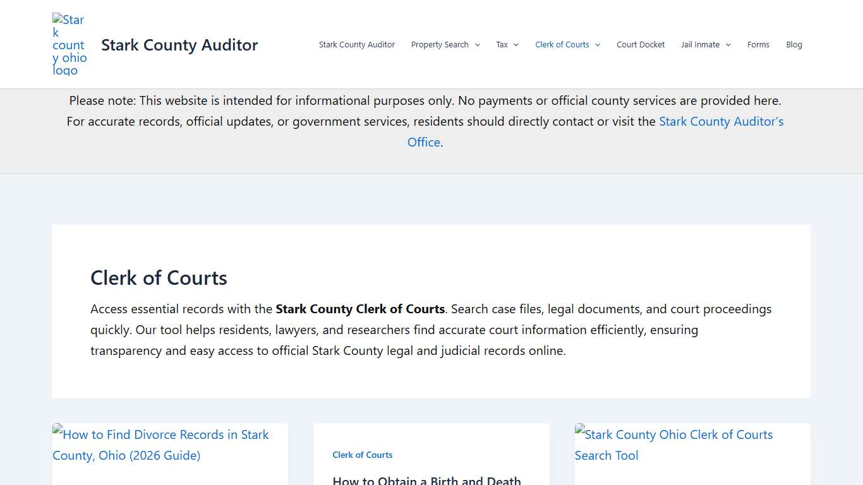Open the Tax dropdown in the navigation
863x485 pixels.
point(507,44)
